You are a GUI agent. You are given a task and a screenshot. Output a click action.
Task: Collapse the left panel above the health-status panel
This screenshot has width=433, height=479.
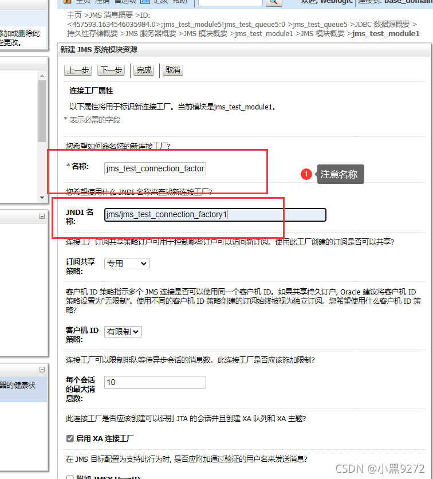point(42,216)
